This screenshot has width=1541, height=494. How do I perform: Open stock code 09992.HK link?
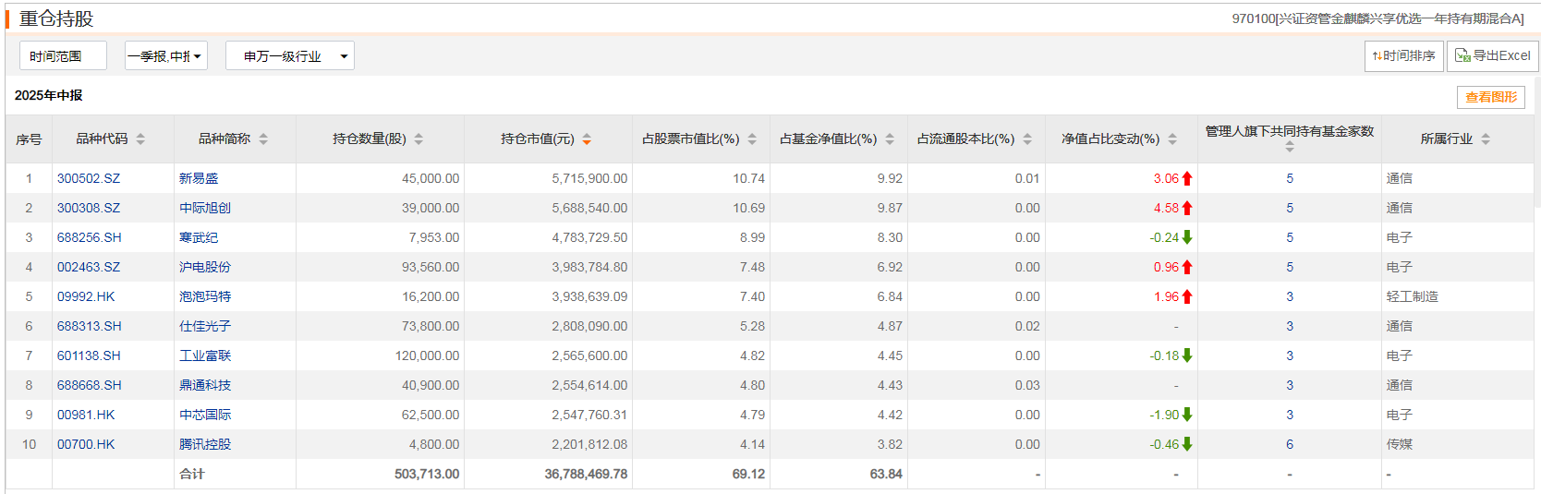coord(86,296)
